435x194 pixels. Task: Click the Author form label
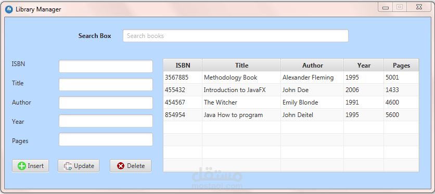click(x=21, y=102)
